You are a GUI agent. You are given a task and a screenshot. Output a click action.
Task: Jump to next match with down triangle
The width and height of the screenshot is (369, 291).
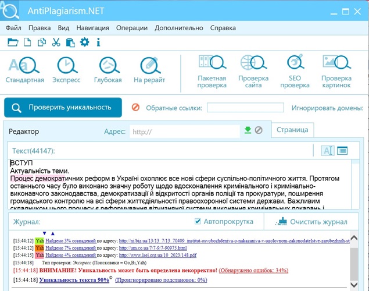pos(45,233)
